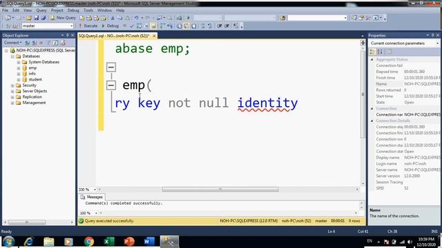Expand the Management folder node
Screen dimensions: 442x248
point(12,103)
